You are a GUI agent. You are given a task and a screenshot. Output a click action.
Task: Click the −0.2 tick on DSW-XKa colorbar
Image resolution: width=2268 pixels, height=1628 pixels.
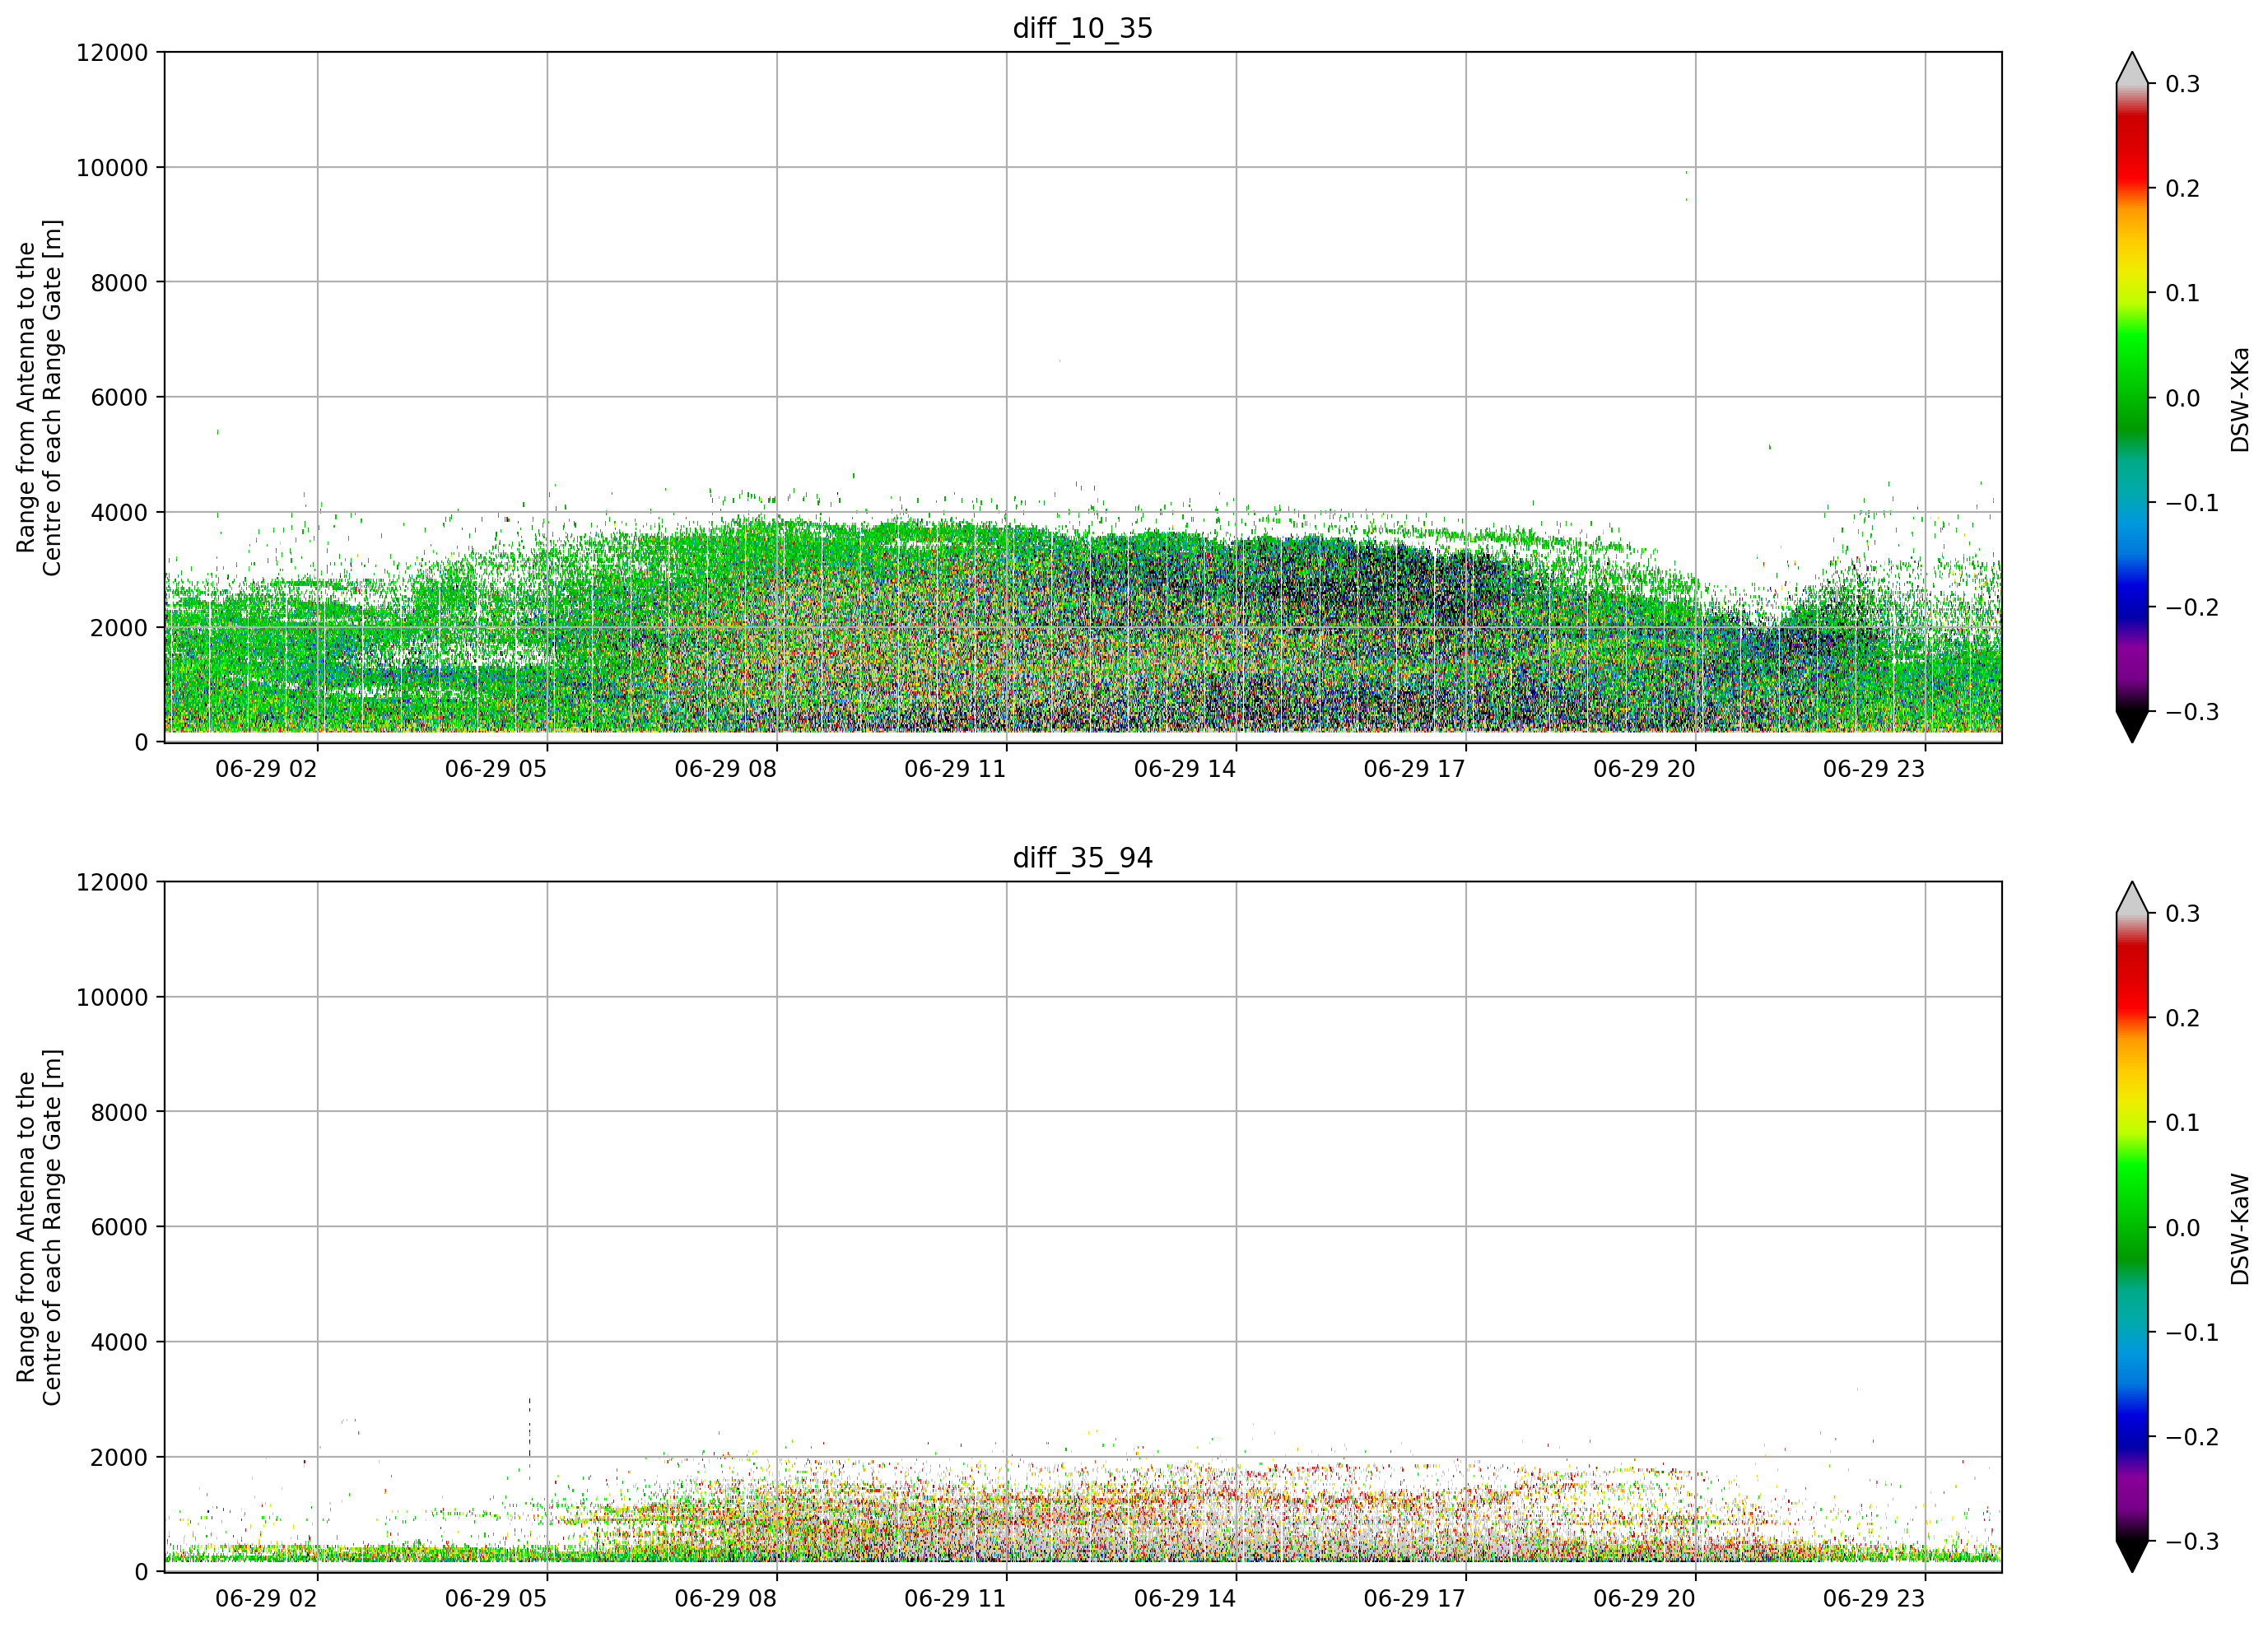(2192, 608)
